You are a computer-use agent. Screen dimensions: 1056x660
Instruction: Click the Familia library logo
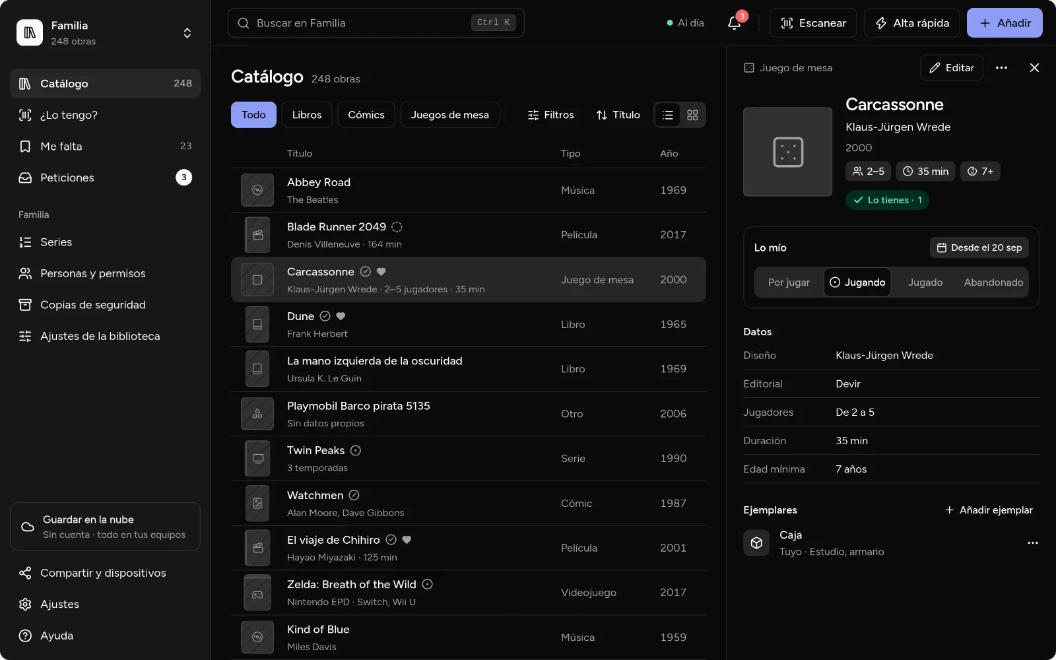[30, 32]
